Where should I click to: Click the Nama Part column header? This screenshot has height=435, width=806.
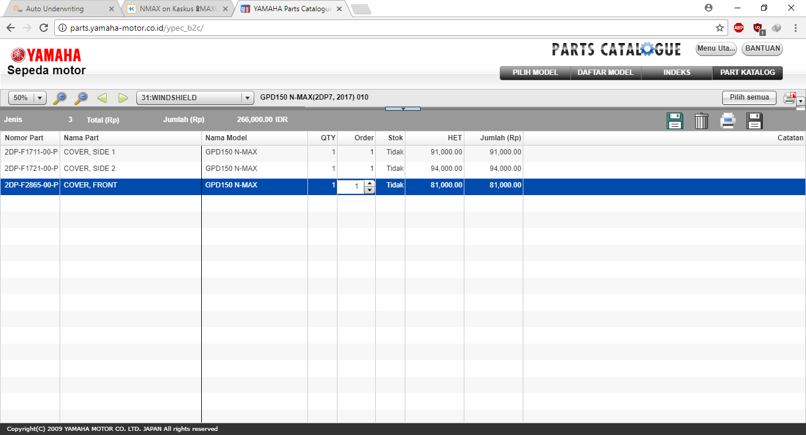[x=130, y=138]
